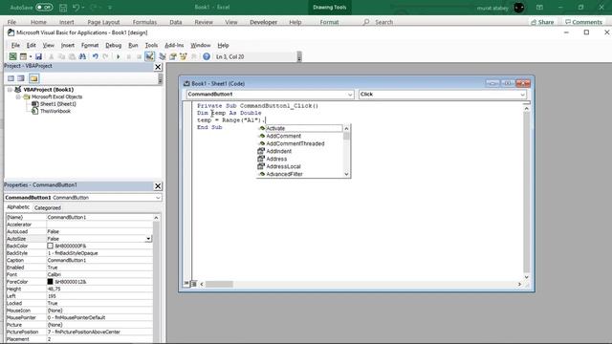Toggle the Design Mode toolbar icon
612x344 pixels.
pos(149,56)
